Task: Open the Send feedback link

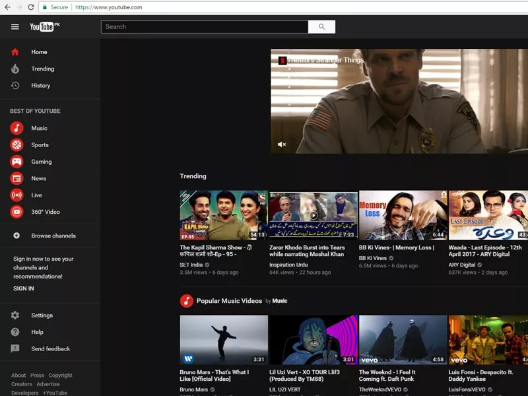Action: click(51, 348)
